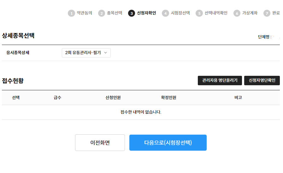This screenshot has height=173, width=283.
Task: Click the step 4 number circle
Action: click(x=165, y=13)
